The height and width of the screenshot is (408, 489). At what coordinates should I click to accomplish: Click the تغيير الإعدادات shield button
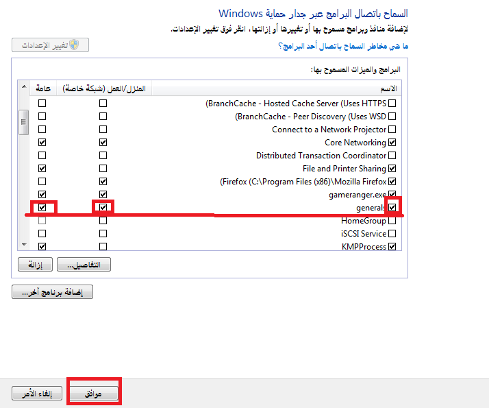(x=50, y=45)
